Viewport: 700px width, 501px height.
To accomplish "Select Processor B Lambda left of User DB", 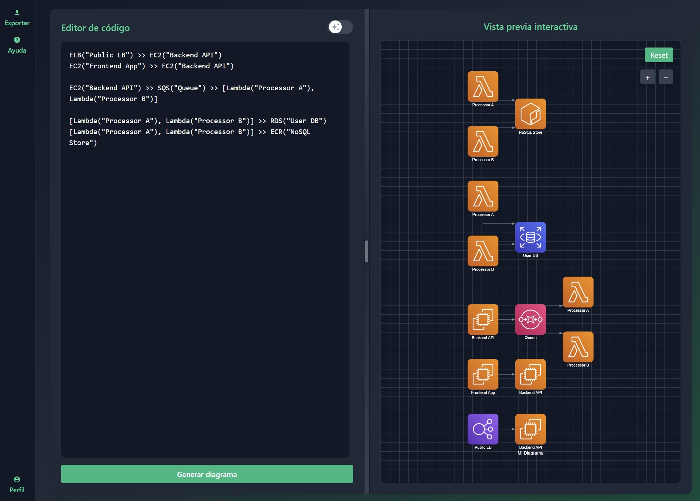I will [483, 251].
